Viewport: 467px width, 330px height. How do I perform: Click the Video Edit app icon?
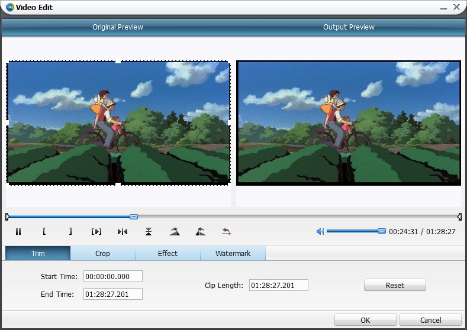click(x=10, y=7)
